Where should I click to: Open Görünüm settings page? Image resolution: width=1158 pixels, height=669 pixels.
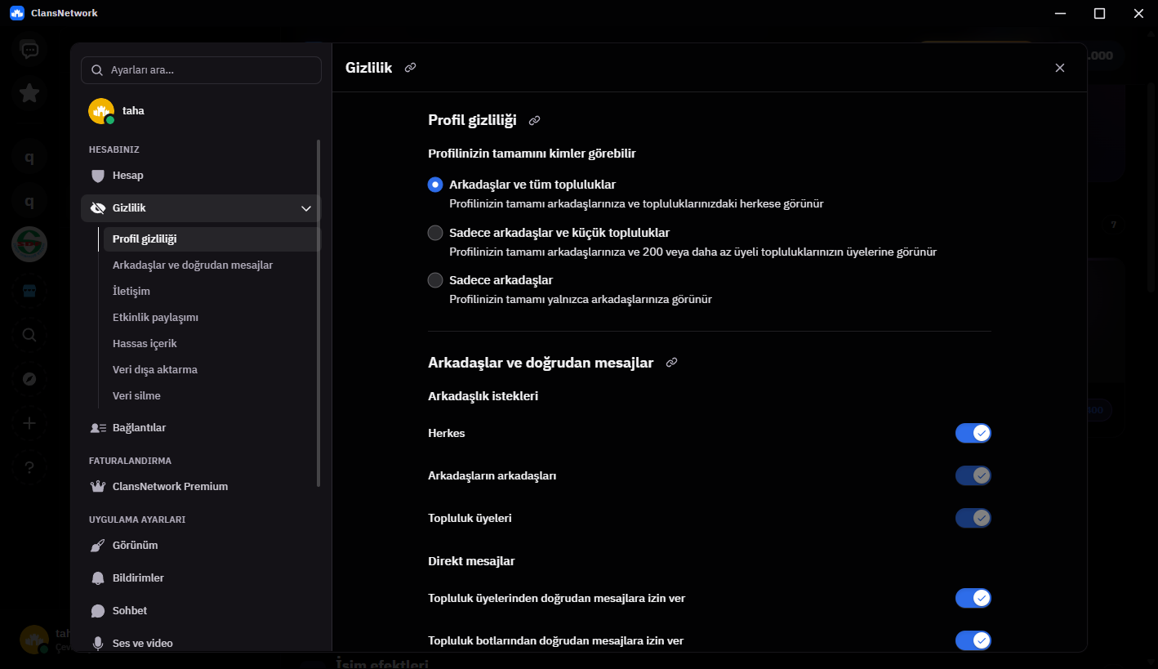click(201, 546)
